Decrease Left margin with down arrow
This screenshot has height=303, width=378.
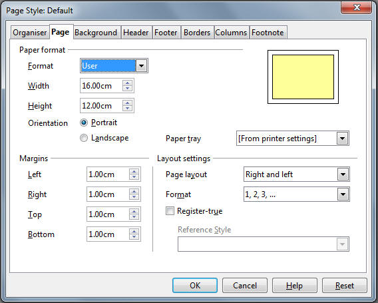pyautogui.click(x=134, y=177)
